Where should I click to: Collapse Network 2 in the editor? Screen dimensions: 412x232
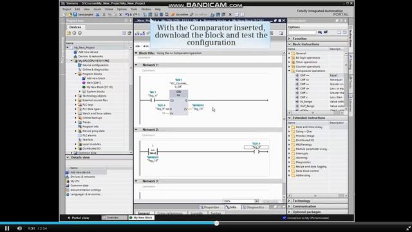136,130
